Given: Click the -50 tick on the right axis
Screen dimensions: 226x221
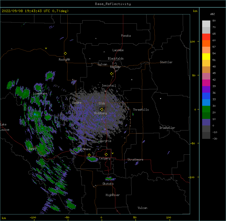Looking at the screenshot, I should (192, 143).
